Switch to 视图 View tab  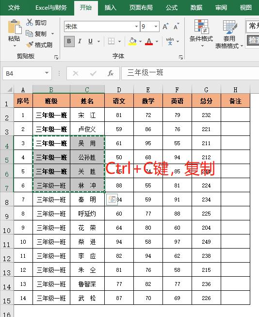[x=246, y=8]
